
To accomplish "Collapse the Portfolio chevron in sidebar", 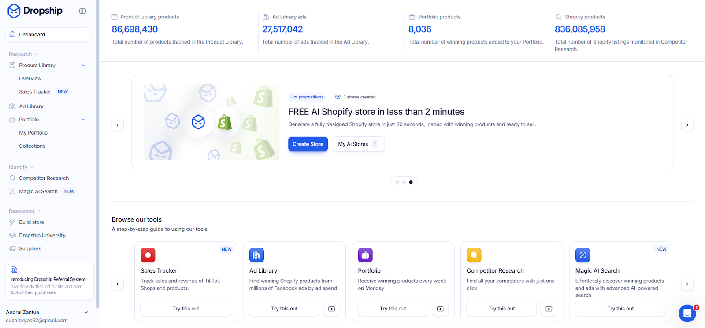I will (83, 120).
